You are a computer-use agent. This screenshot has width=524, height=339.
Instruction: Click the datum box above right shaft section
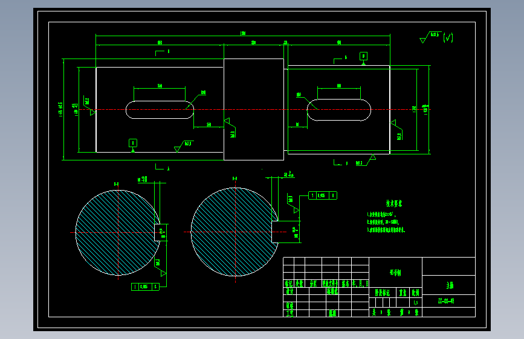coord(364,56)
